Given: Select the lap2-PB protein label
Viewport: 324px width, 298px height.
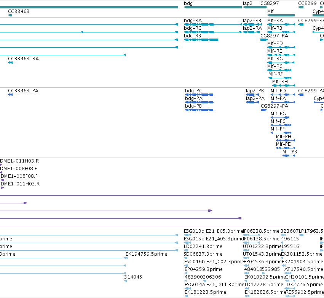Looking at the screenshot, I should [255, 91].
